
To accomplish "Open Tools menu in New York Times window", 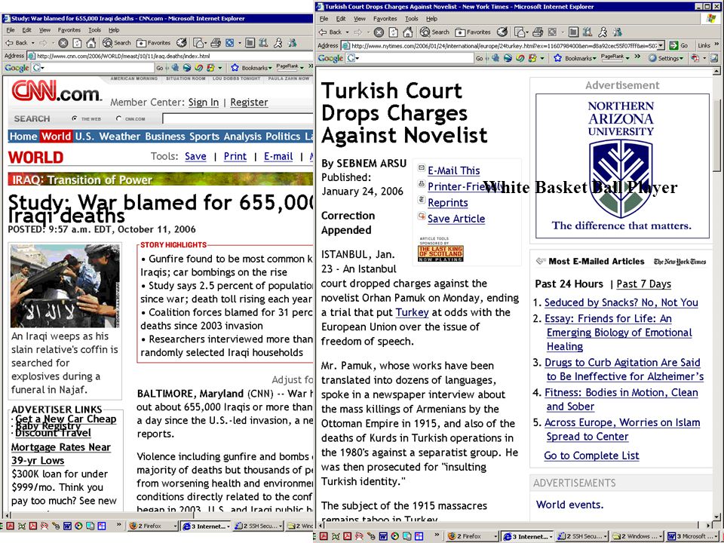I will click(x=412, y=19).
